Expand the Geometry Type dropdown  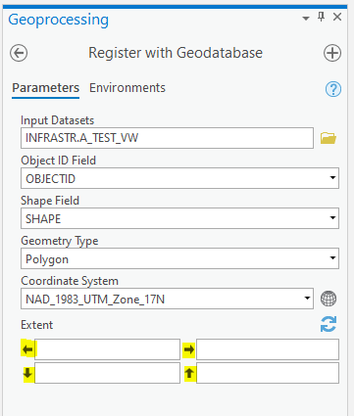332,258
